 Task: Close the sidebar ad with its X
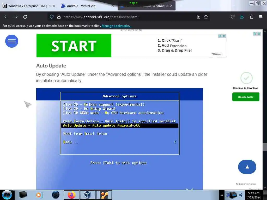(x=259, y=34)
